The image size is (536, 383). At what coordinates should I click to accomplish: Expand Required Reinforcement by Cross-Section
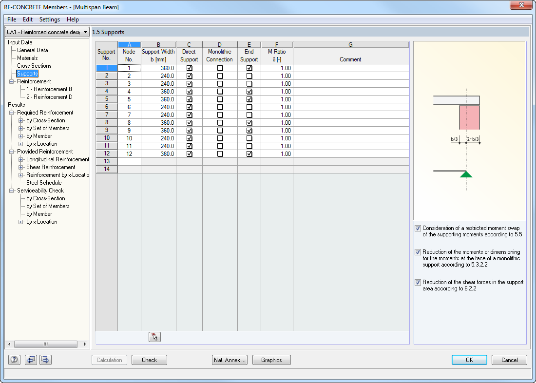(21, 120)
